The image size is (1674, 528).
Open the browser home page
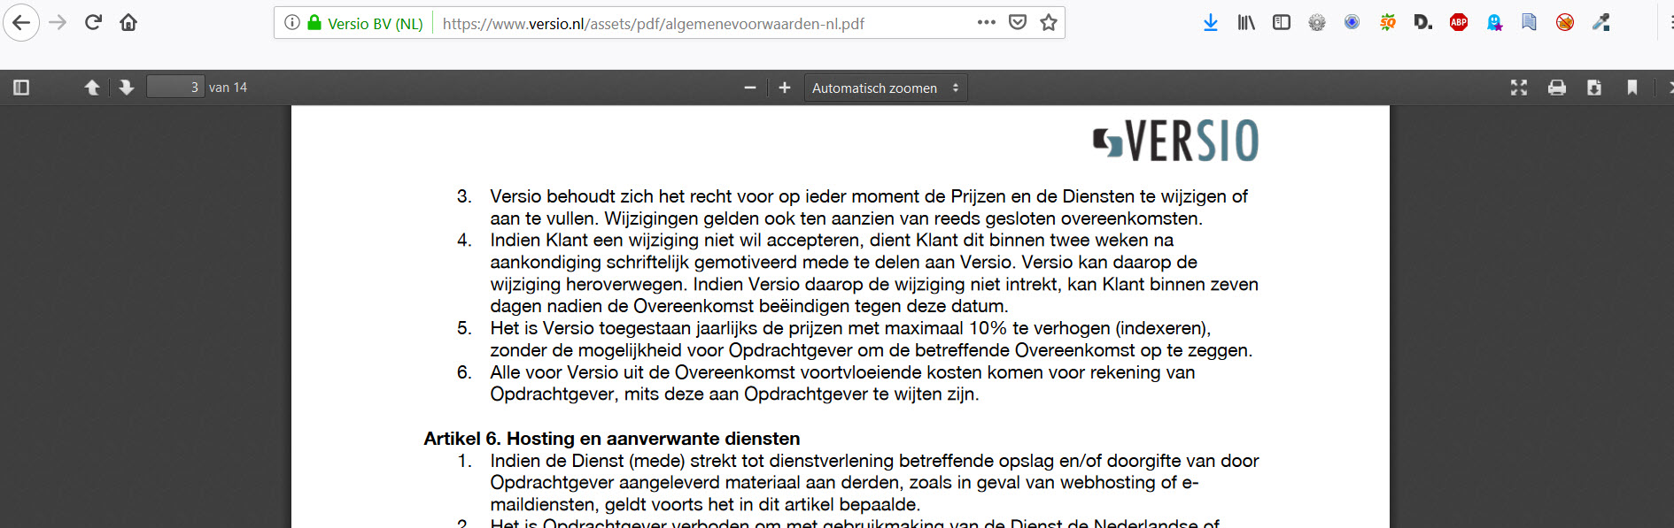click(x=128, y=23)
